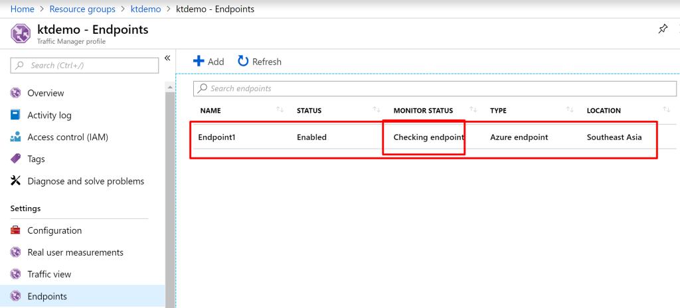Sort by the NAME column header

[211, 111]
